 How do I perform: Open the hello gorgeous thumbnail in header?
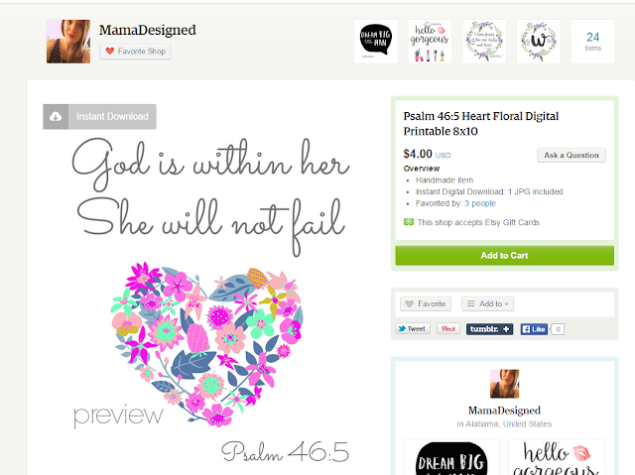pyautogui.click(x=430, y=42)
